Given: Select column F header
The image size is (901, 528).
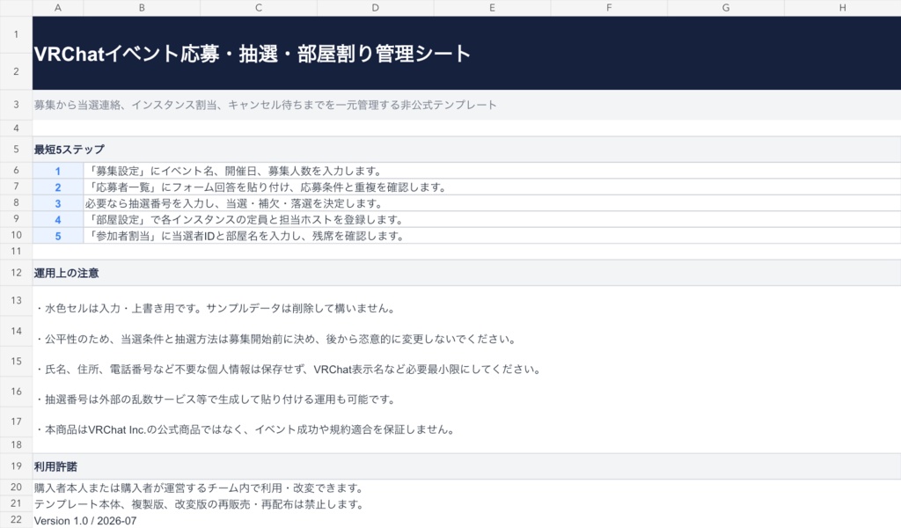Looking at the screenshot, I should click(609, 7).
